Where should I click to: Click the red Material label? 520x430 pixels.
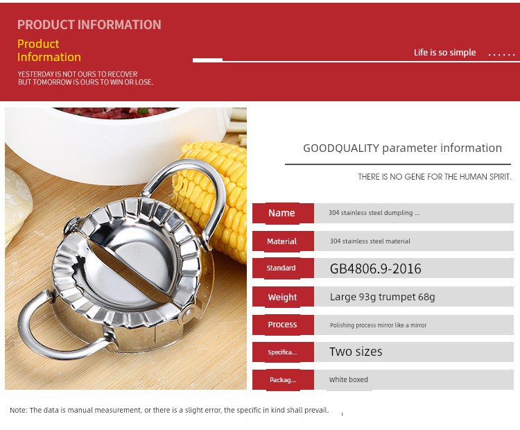coord(282,241)
